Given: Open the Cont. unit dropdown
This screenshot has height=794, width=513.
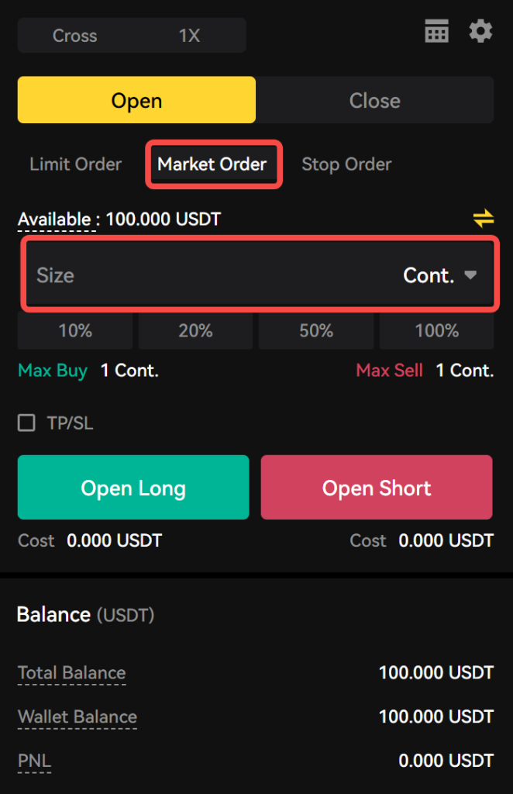Looking at the screenshot, I should pyautogui.click(x=442, y=274).
